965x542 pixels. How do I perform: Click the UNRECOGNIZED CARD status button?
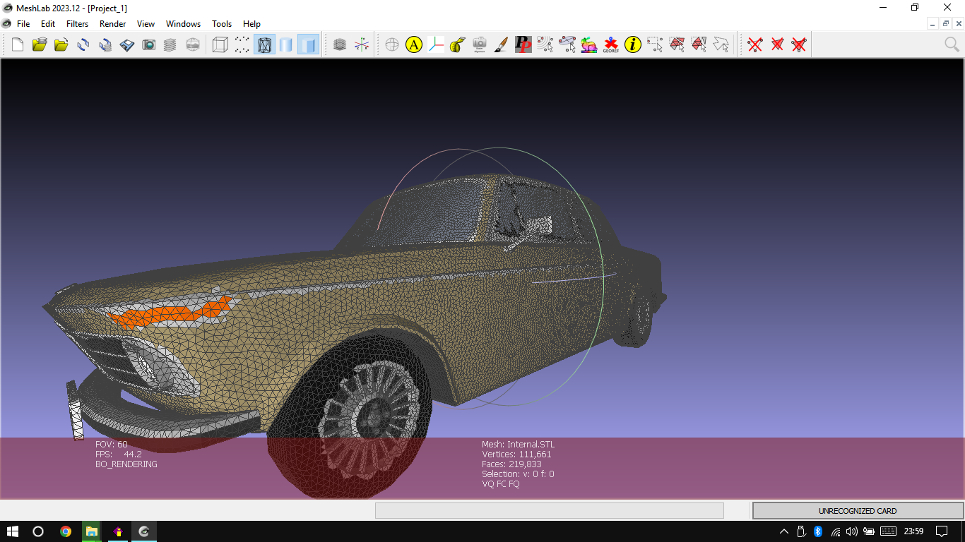857,510
